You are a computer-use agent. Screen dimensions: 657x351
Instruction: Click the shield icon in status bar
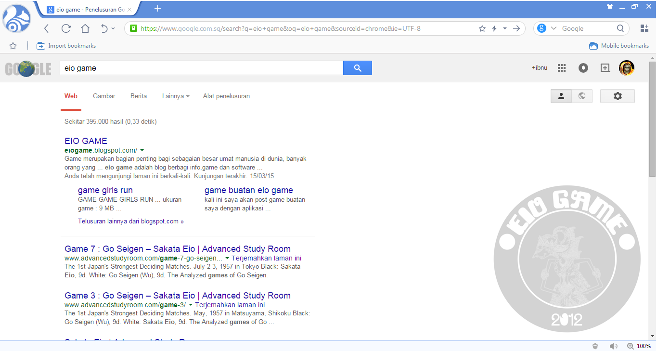[x=595, y=346]
